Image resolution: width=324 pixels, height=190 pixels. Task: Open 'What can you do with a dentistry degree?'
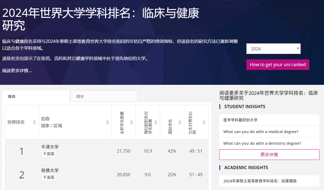(262, 143)
